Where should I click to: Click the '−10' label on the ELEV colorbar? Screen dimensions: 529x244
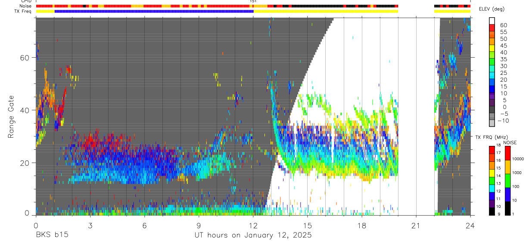pos(503,120)
